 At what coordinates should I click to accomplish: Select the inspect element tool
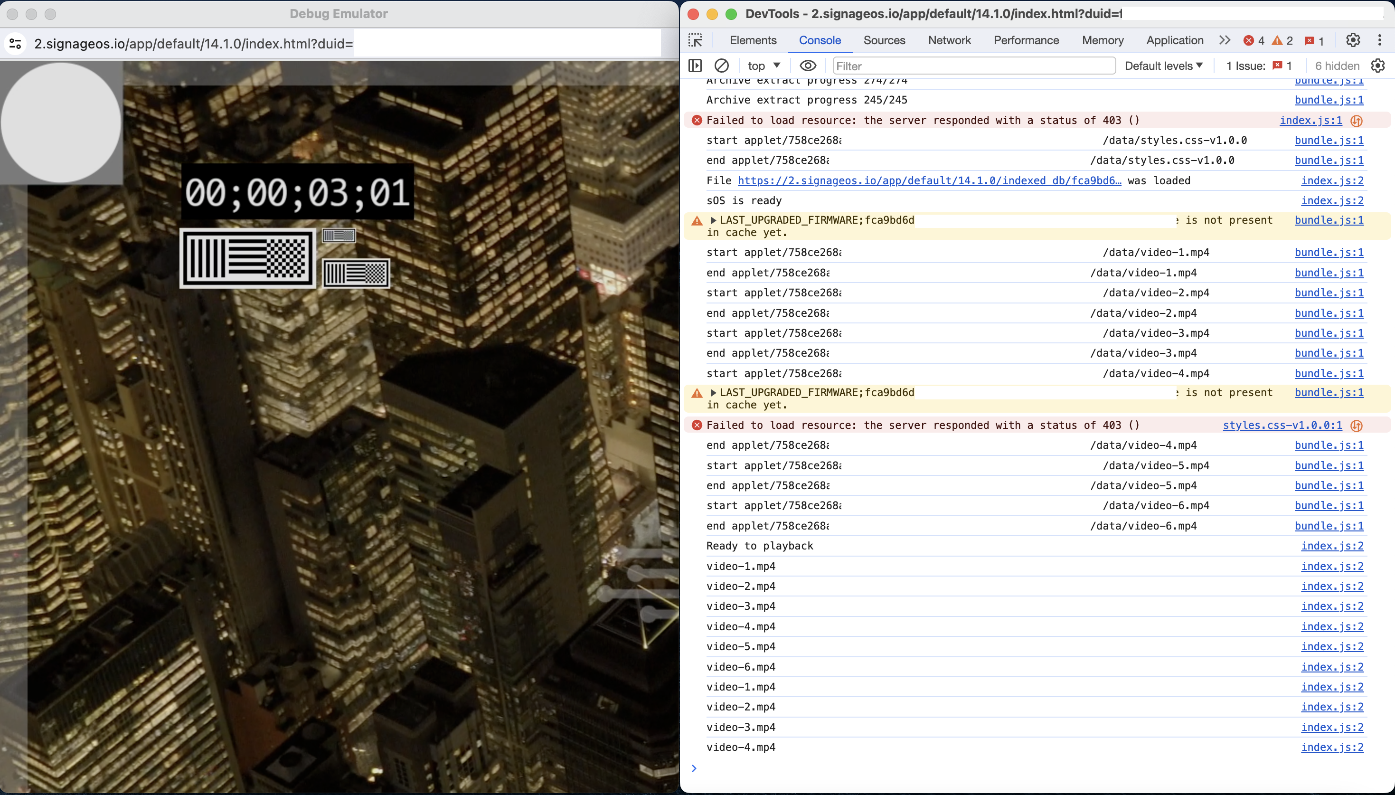point(697,40)
